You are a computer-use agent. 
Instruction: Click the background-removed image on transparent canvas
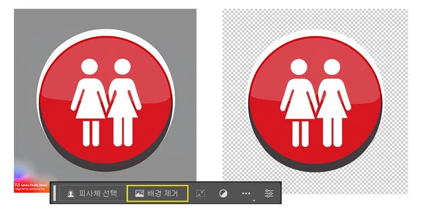pos(315,101)
